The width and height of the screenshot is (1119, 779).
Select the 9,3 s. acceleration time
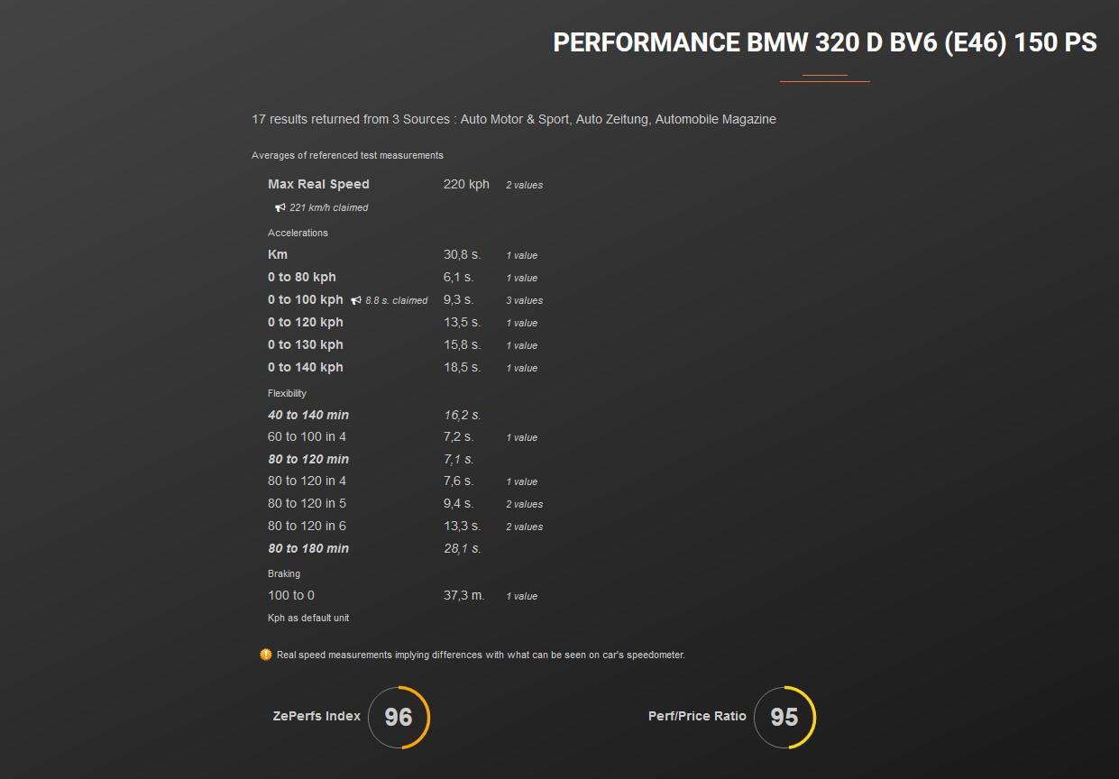point(458,299)
